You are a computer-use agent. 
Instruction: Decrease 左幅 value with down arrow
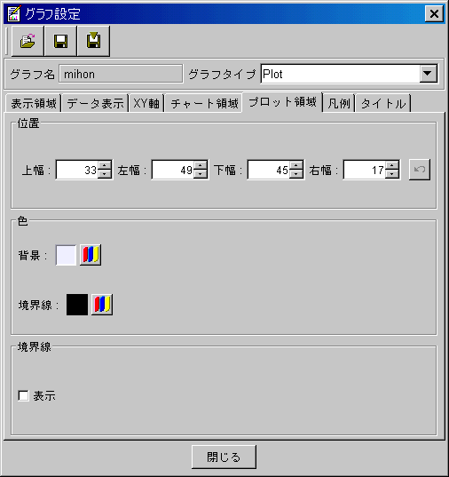tap(201, 174)
